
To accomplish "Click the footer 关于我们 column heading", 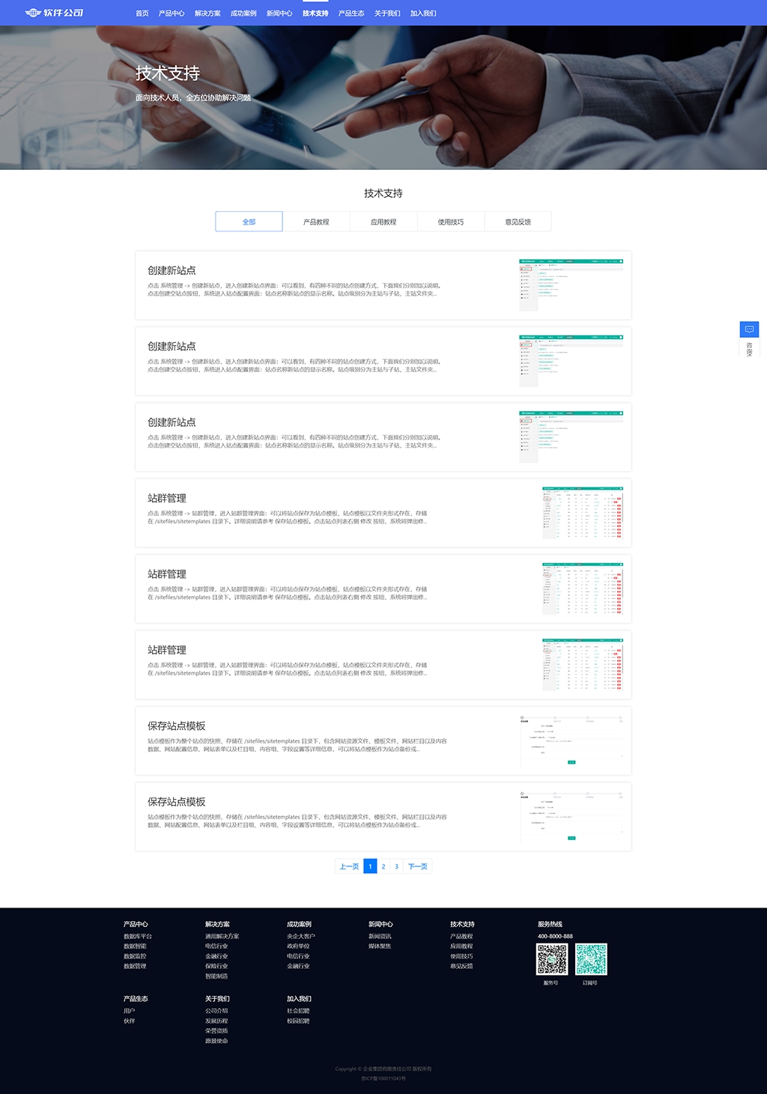I will pos(217,999).
